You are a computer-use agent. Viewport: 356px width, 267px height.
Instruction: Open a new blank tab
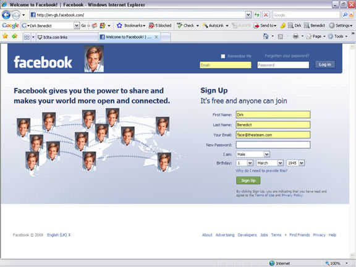point(166,37)
